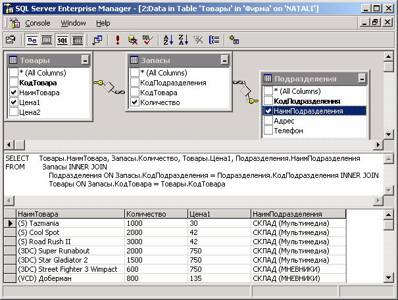Image resolution: width=398 pixels, height=300 pixels.
Task: Open the Help menu
Action: tap(103, 23)
